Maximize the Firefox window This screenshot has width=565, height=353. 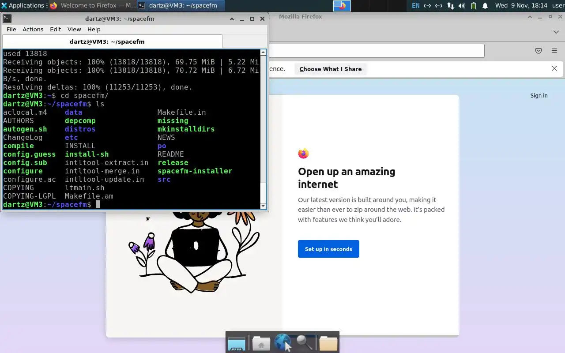tap(550, 17)
